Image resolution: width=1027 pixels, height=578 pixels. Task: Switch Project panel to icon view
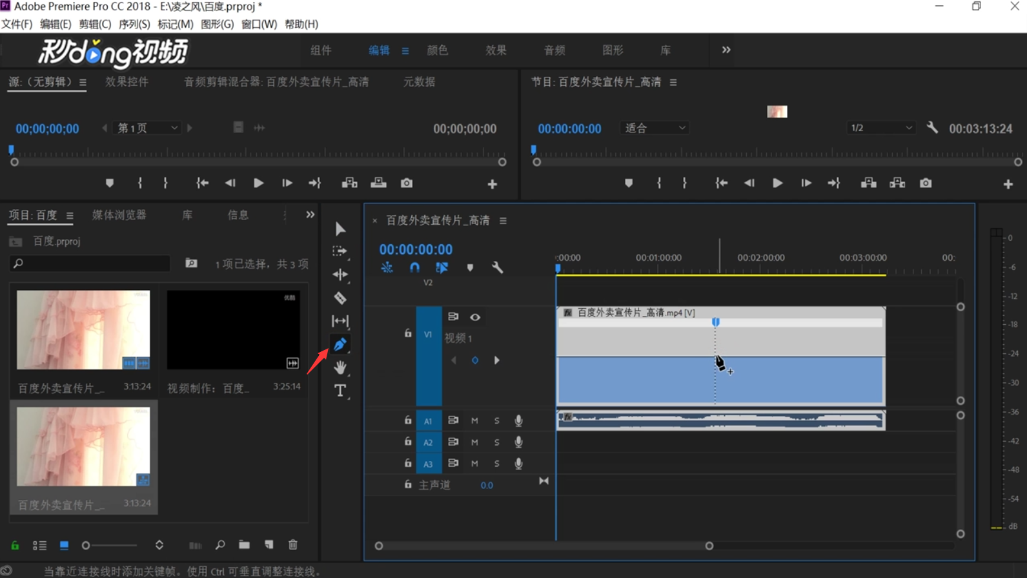click(x=64, y=545)
